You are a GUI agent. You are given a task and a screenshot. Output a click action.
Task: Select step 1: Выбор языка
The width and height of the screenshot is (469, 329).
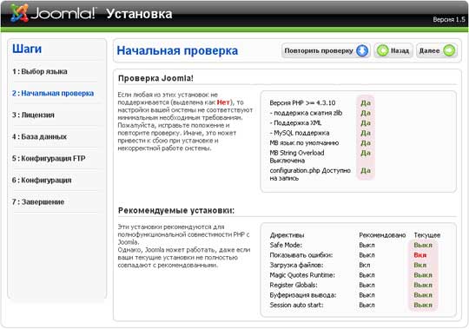(39, 71)
